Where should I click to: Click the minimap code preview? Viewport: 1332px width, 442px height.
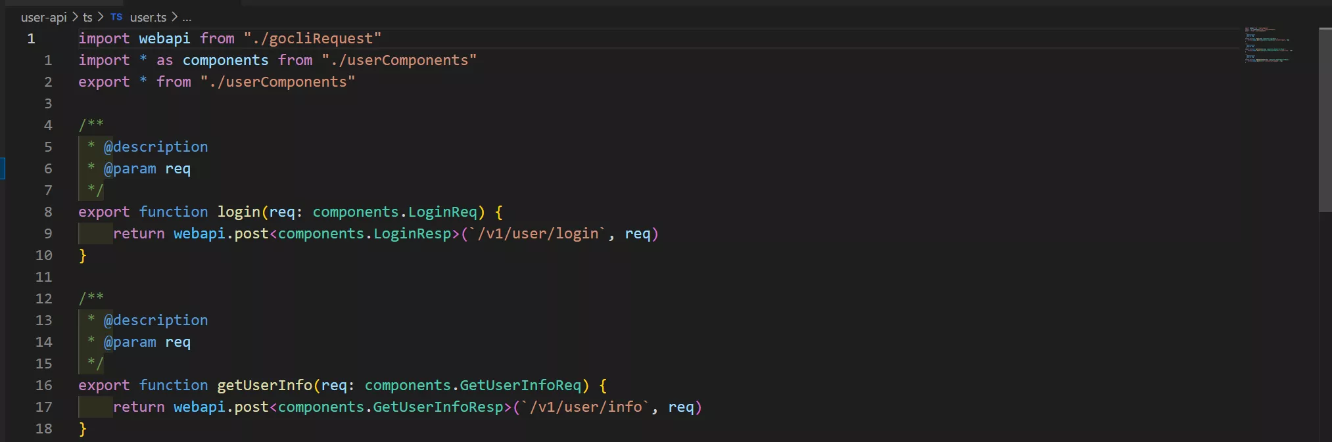click(x=1267, y=45)
